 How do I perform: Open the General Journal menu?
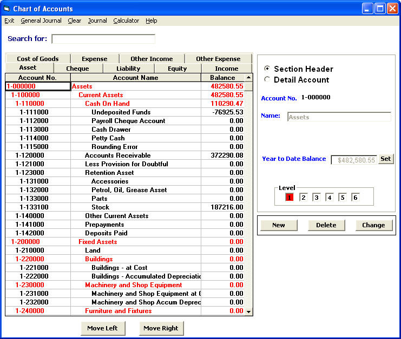click(41, 21)
